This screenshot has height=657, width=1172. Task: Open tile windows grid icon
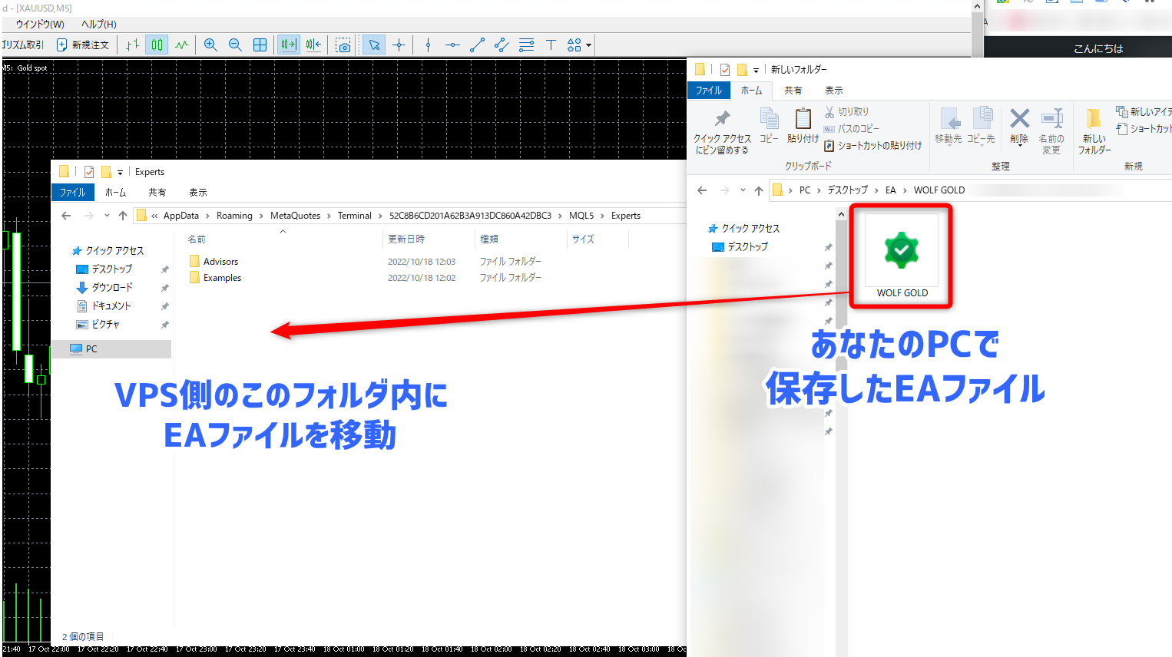(260, 45)
